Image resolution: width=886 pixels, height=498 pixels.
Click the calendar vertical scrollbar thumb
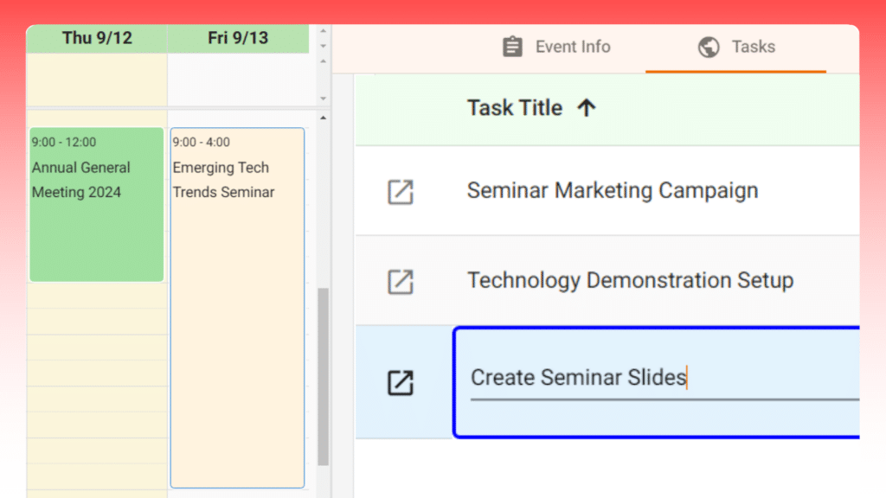click(324, 377)
